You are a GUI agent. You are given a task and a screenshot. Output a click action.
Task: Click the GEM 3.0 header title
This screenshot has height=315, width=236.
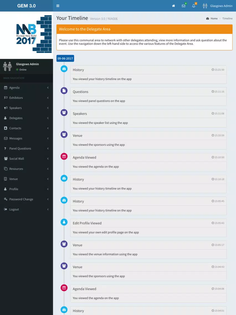coord(27,6)
